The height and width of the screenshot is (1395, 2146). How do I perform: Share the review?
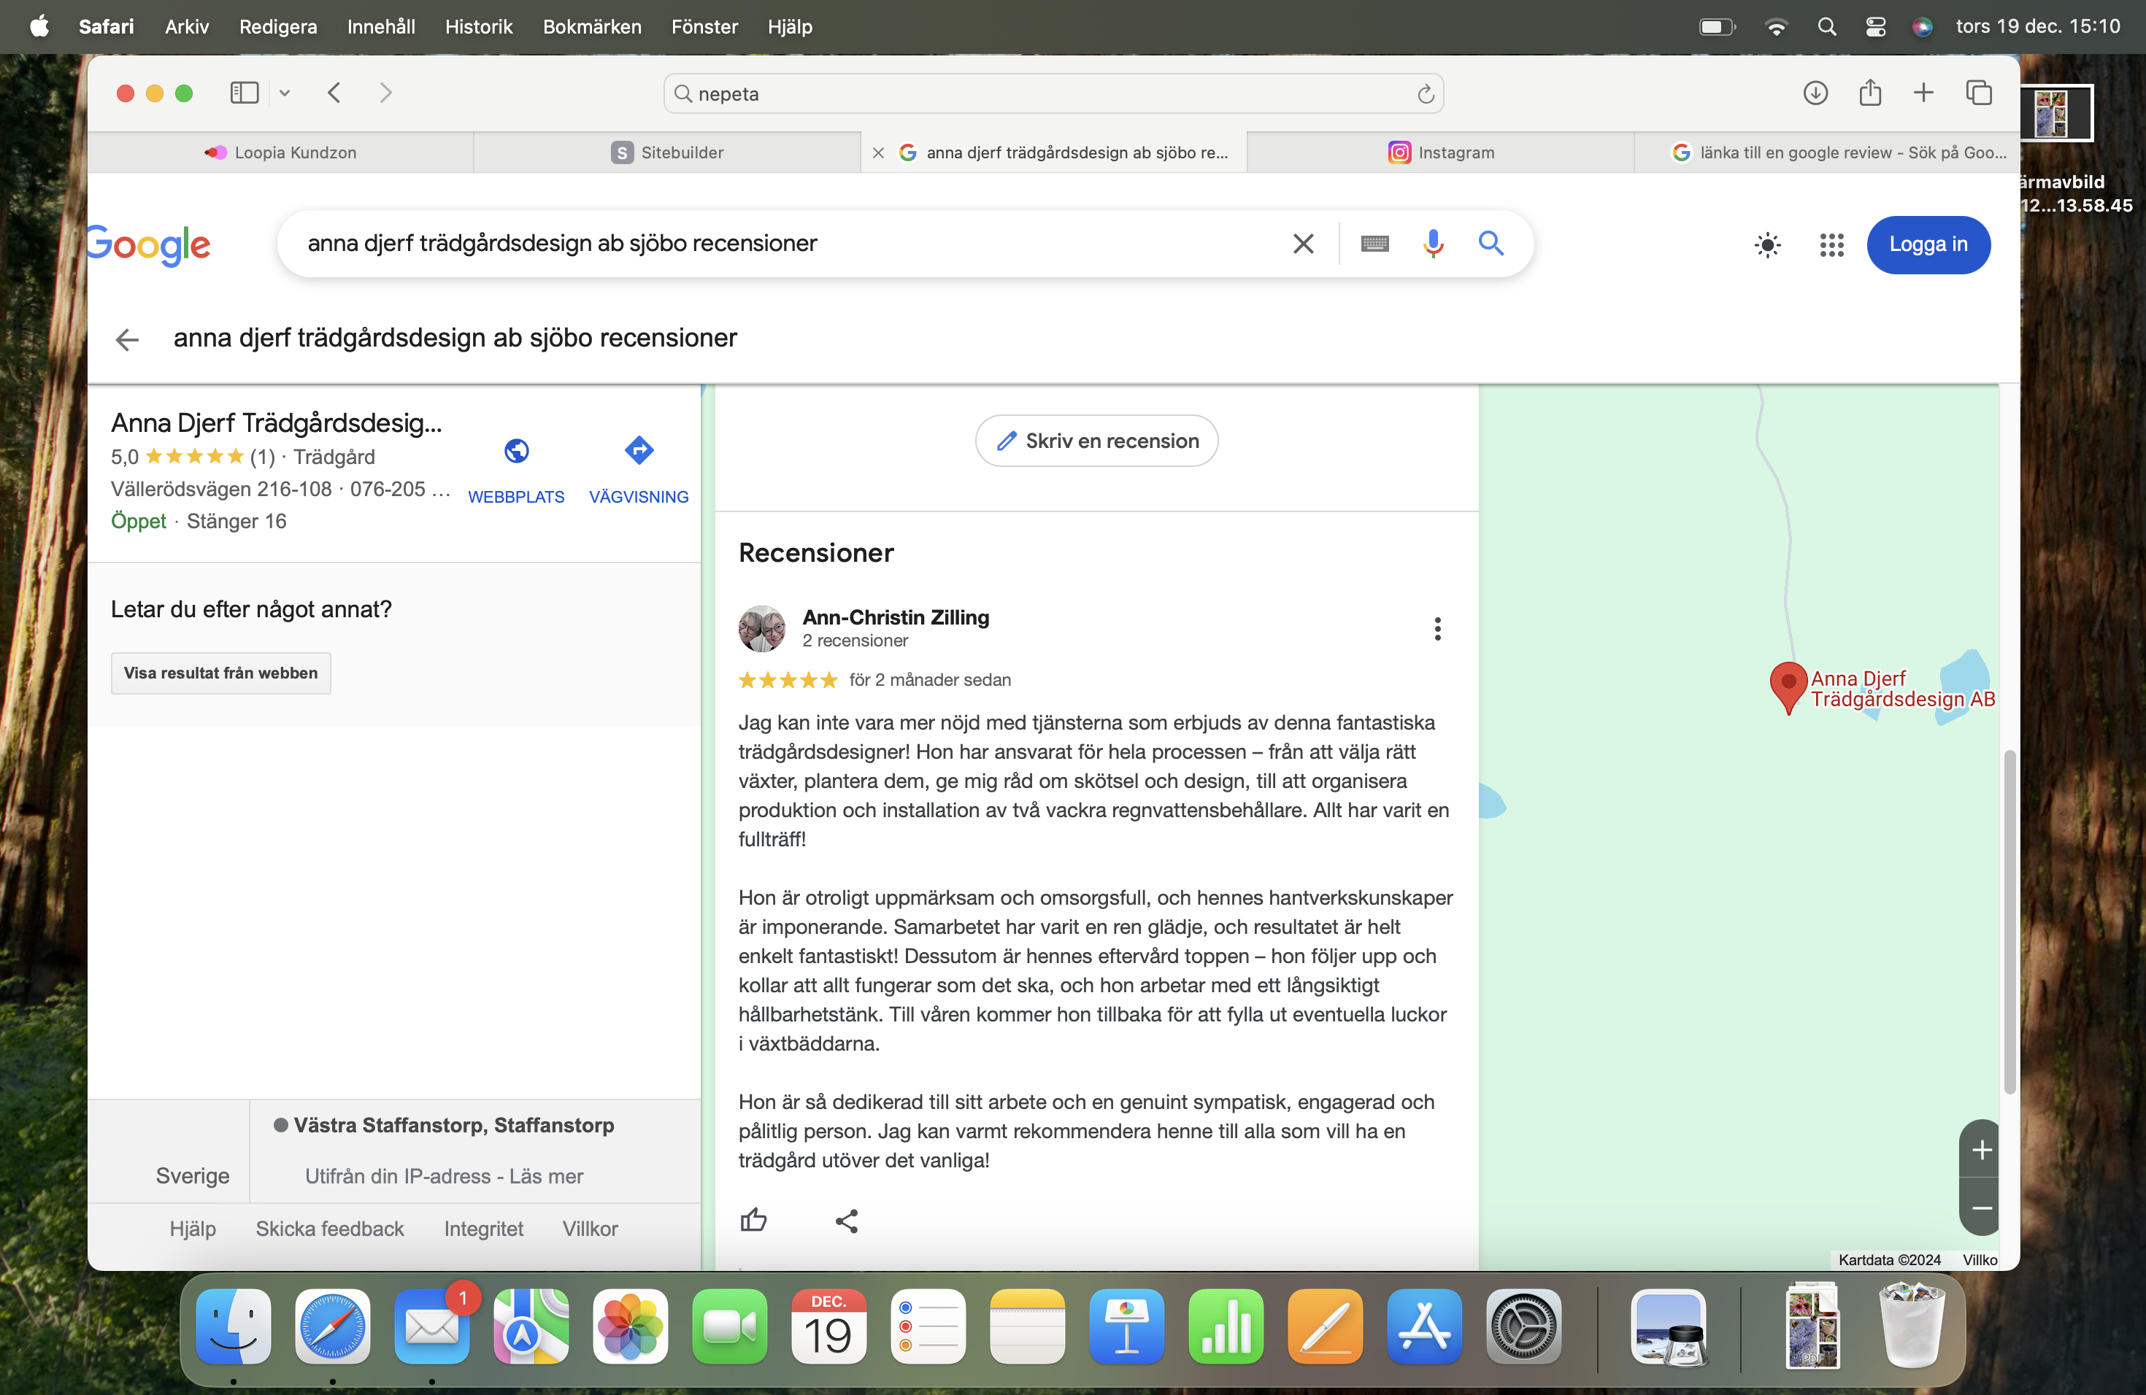click(x=846, y=1221)
